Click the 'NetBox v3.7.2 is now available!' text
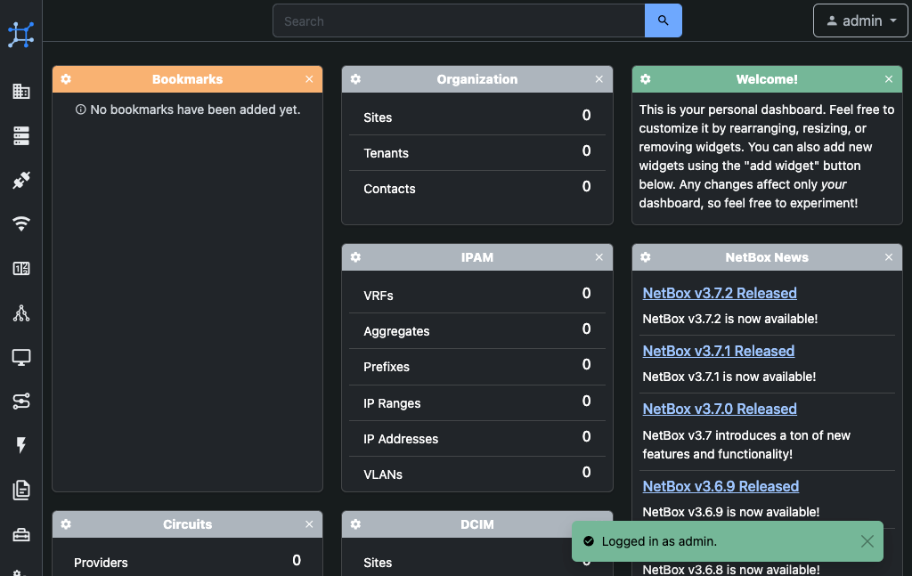The height and width of the screenshot is (576, 912). pos(730,319)
